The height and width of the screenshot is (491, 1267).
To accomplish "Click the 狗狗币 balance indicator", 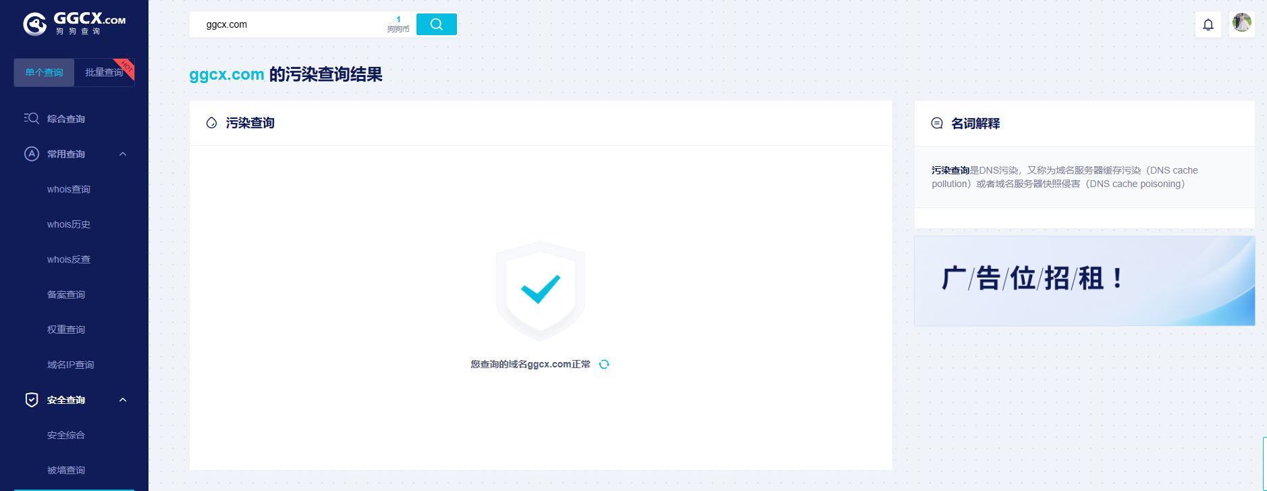I will (398, 24).
